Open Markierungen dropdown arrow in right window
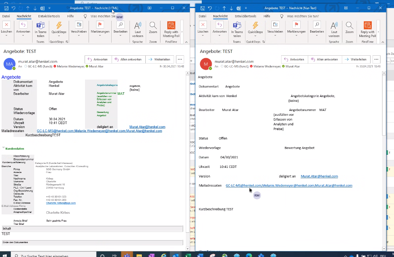Image resolution: width=394 pixels, height=257 pixels. point(296,35)
